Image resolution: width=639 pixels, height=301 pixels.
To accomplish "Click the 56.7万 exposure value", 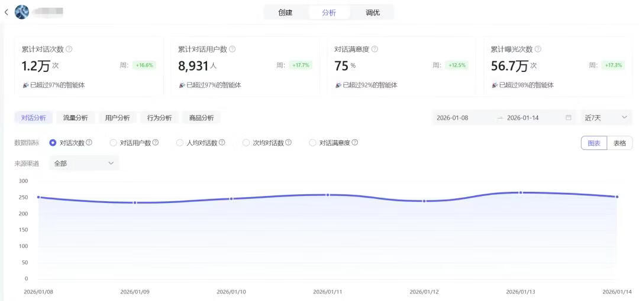I will pyautogui.click(x=509, y=66).
